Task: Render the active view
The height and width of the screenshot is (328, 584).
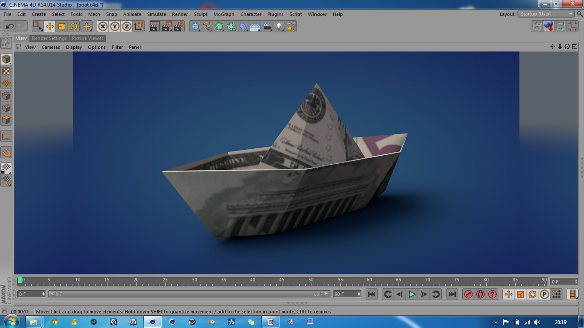Action: click(x=155, y=26)
